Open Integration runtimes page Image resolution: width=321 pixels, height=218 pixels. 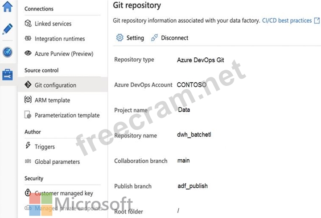[60, 39]
